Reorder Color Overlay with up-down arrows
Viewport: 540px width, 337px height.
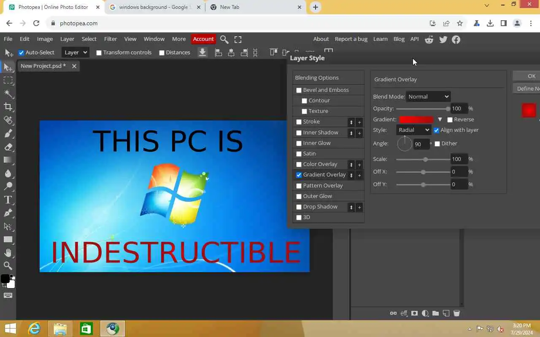pos(351,165)
